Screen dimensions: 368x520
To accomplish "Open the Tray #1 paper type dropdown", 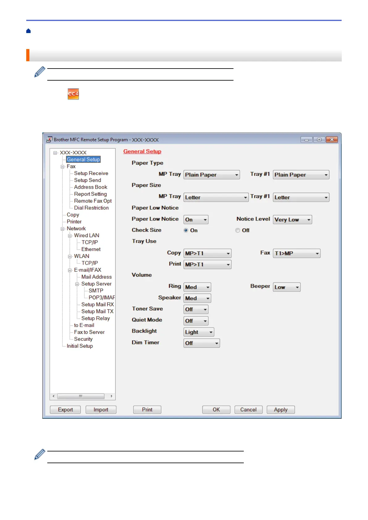I will [x=301, y=175].
